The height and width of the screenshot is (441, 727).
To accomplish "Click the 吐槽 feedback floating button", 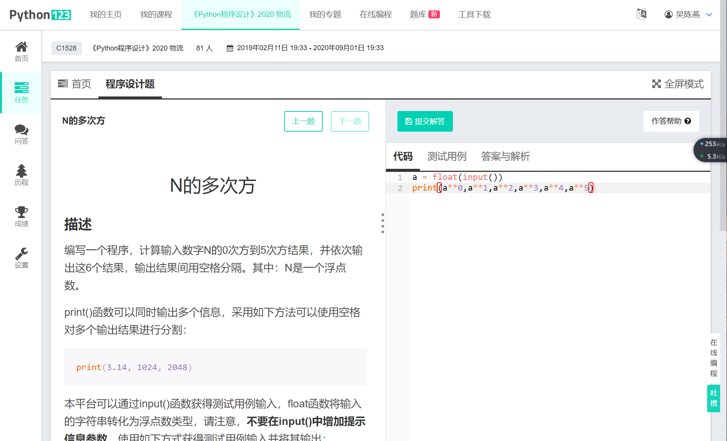I will click(x=714, y=398).
